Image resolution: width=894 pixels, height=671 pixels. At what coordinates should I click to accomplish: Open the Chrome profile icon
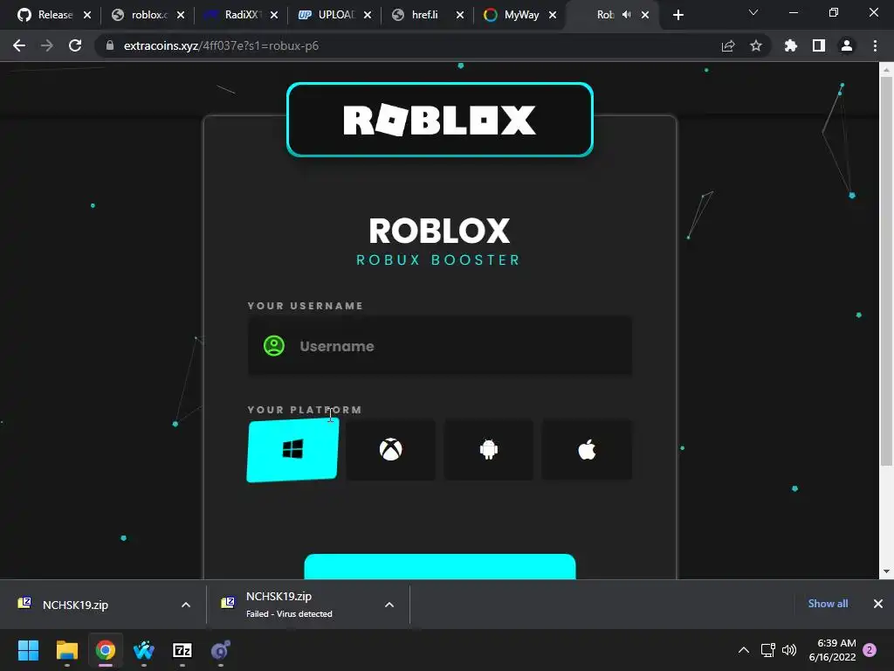pyautogui.click(x=847, y=45)
